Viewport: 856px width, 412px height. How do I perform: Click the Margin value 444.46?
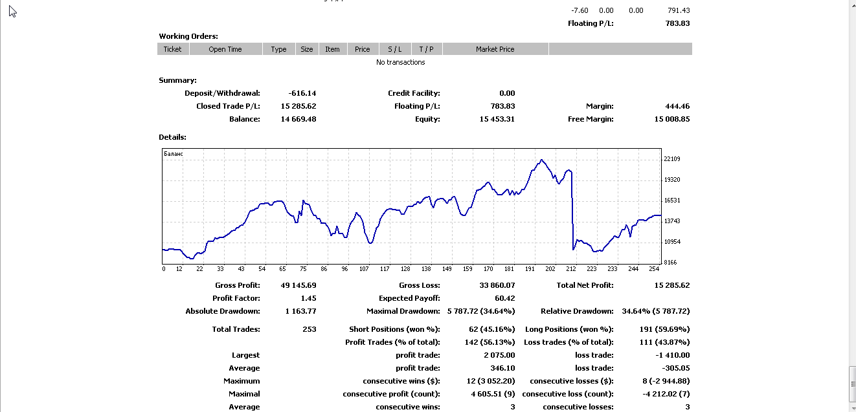(x=677, y=106)
